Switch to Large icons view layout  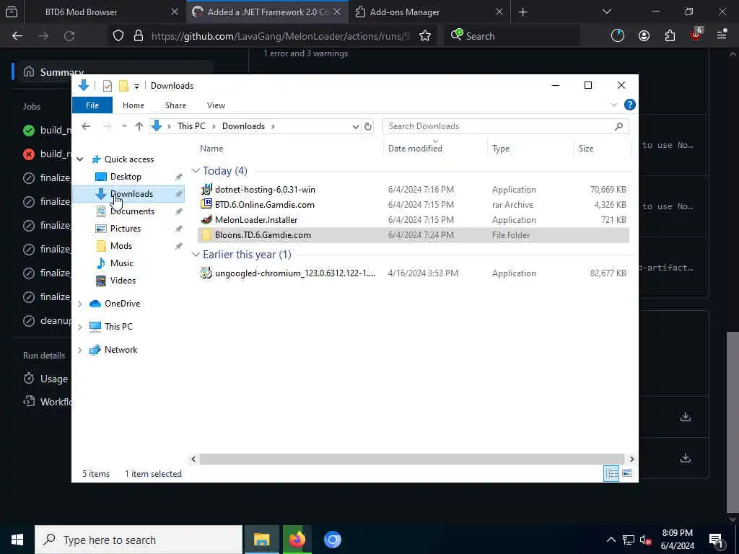point(627,473)
